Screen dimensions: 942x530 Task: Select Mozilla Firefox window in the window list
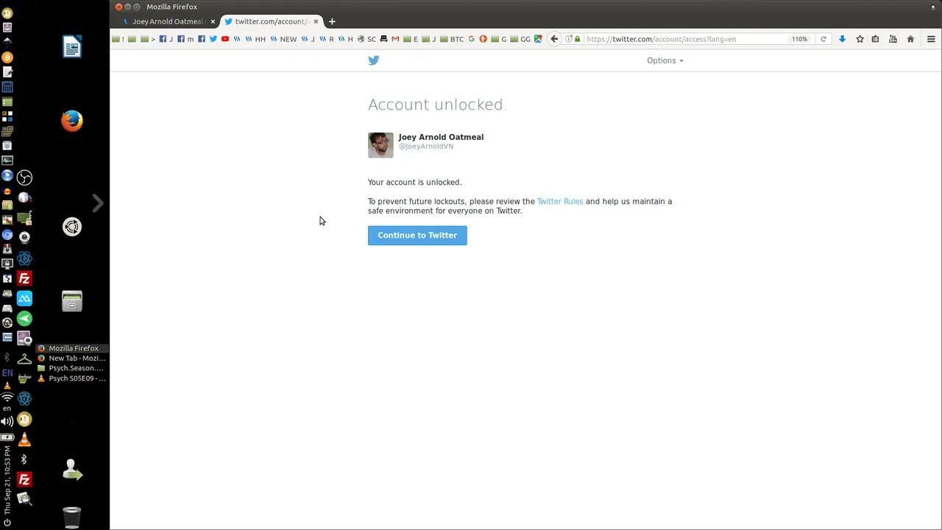click(72, 348)
